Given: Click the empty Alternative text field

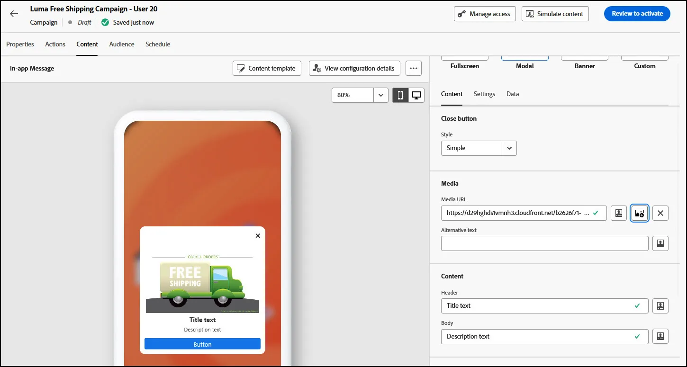Looking at the screenshot, I should click(544, 243).
